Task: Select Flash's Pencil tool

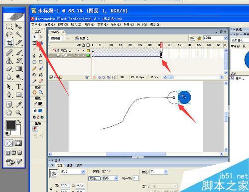Action: point(34,68)
